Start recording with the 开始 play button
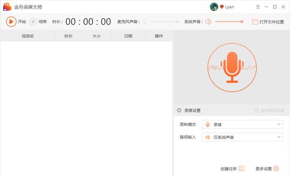Viewport: 290px width, 176px height. (11, 22)
